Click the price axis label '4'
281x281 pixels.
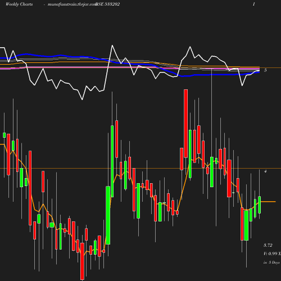[x=265, y=171]
